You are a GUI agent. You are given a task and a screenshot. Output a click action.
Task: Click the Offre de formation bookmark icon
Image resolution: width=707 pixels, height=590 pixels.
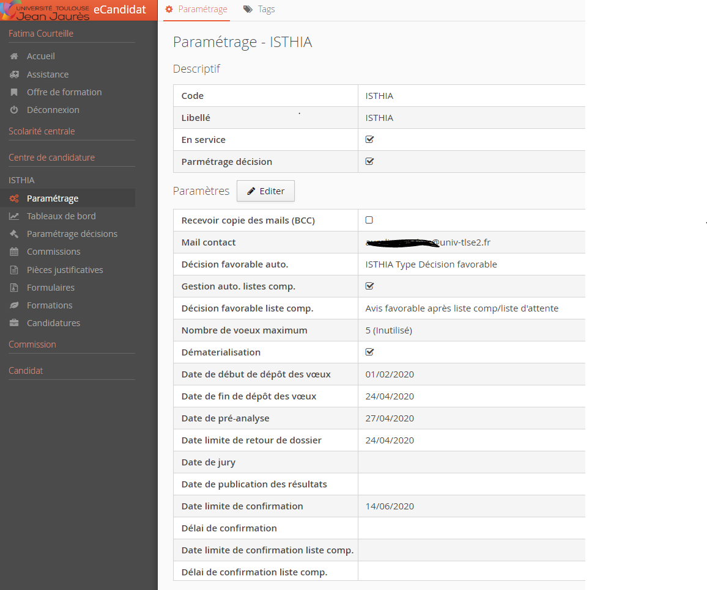[14, 92]
